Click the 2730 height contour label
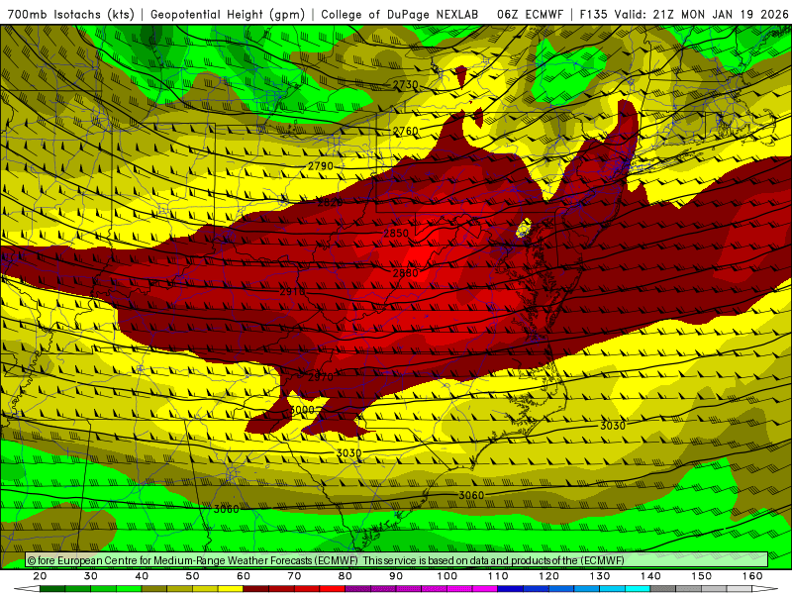Image resolution: width=792 pixels, height=594 pixels. pos(406,84)
